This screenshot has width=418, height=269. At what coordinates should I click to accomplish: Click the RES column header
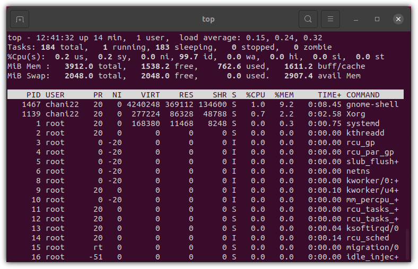186,95
